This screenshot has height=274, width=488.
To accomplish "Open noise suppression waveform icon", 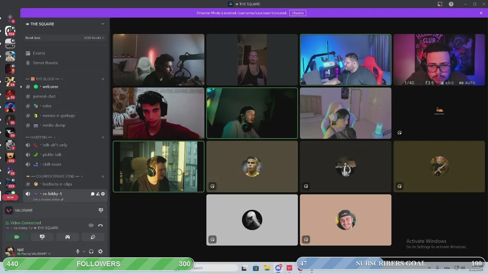I will coord(91,225).
